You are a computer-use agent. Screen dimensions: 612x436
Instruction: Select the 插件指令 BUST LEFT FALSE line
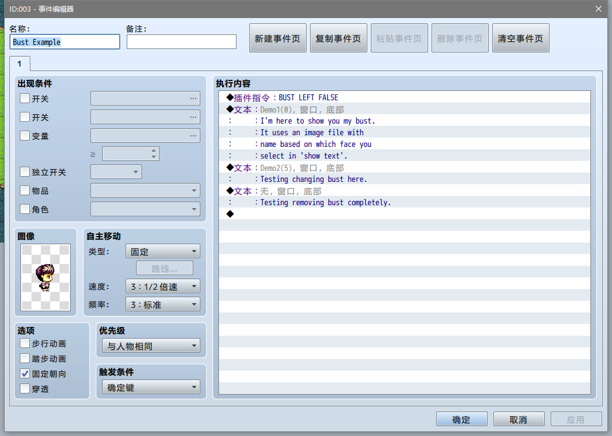(x=404, y=97)
